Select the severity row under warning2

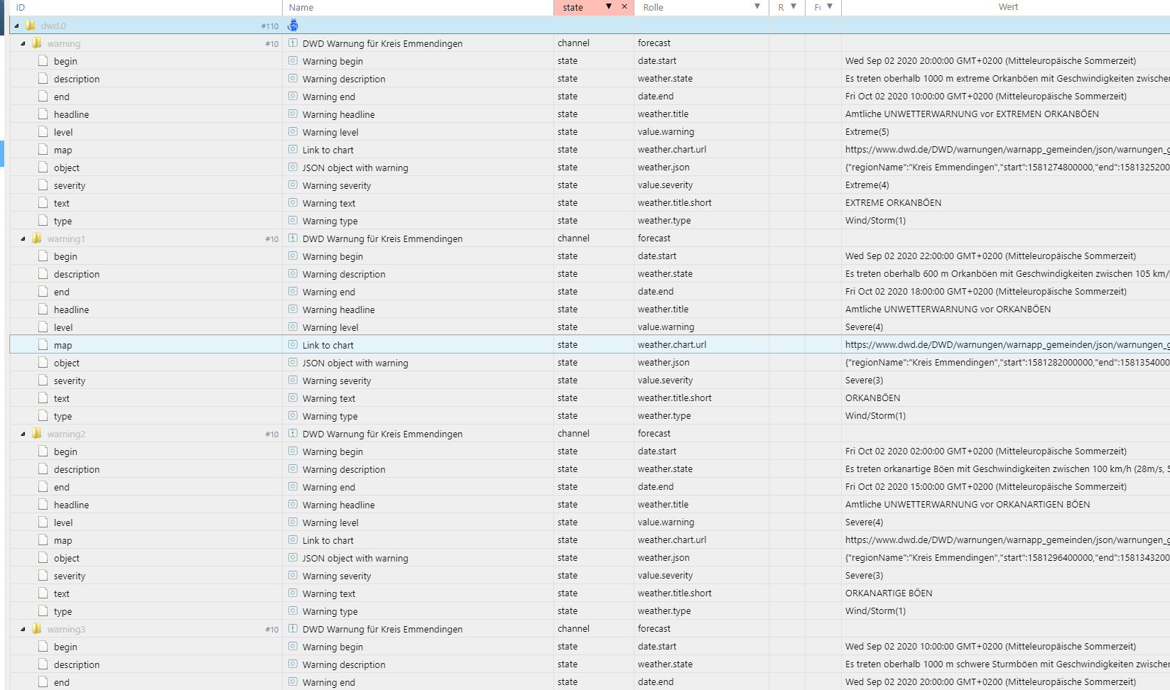(x=590, y=576)
